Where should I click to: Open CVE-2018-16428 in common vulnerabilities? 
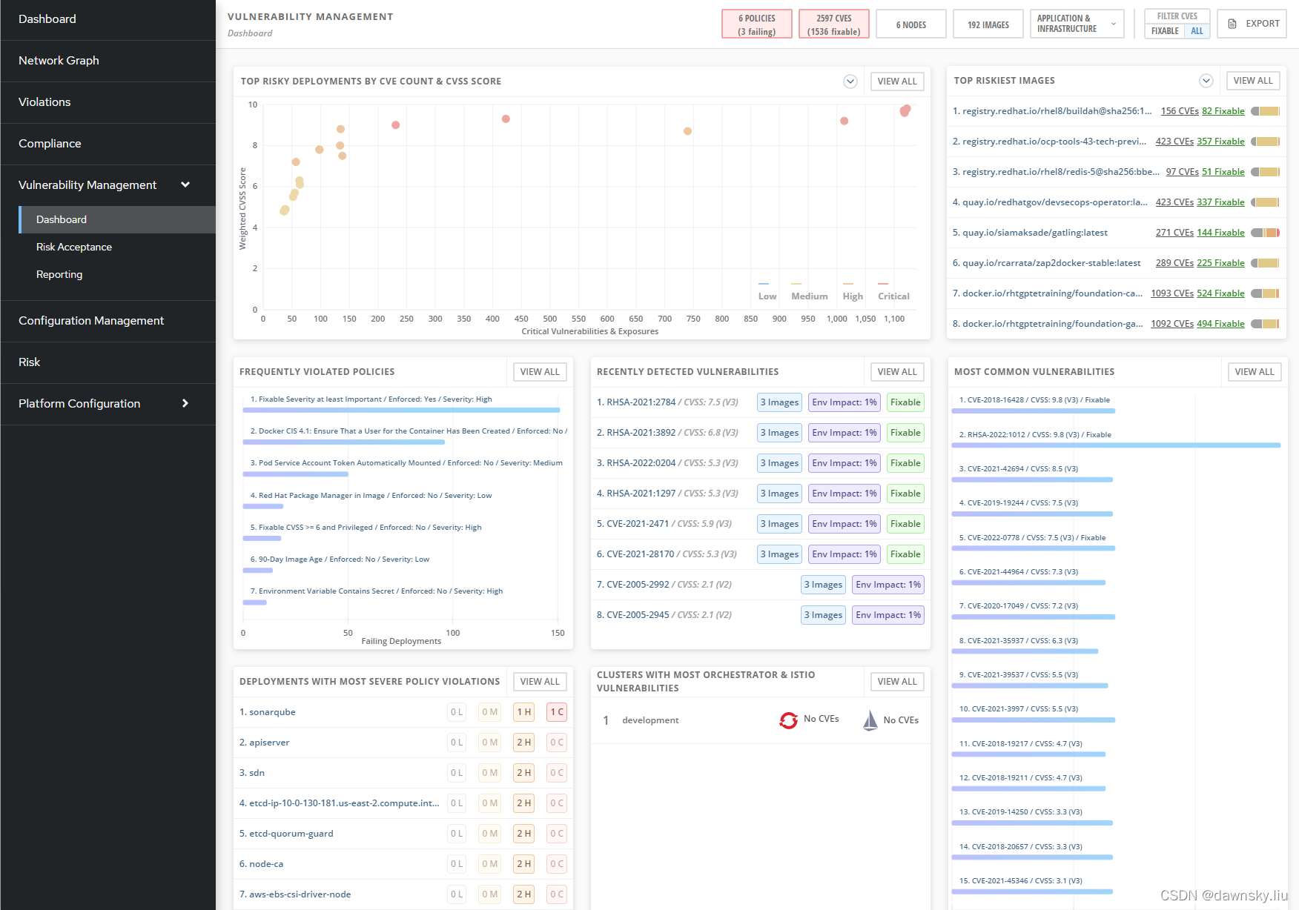tap(1034, 400)
